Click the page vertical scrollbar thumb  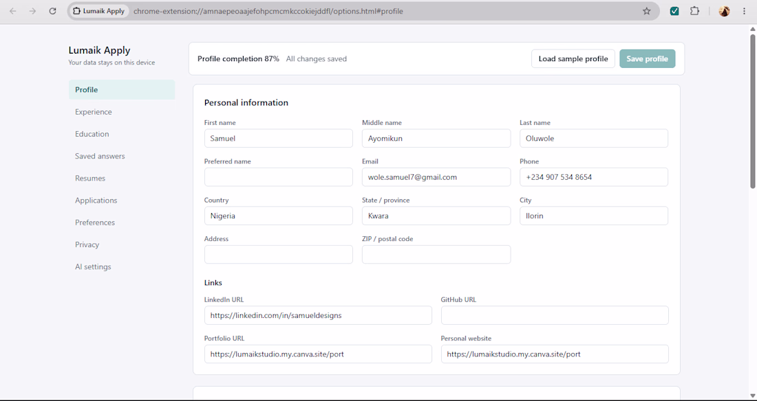pyautogui.click(x=752, y=111)
